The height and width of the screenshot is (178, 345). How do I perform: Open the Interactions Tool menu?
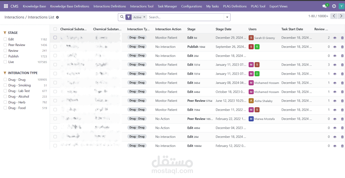coord(142,6)
